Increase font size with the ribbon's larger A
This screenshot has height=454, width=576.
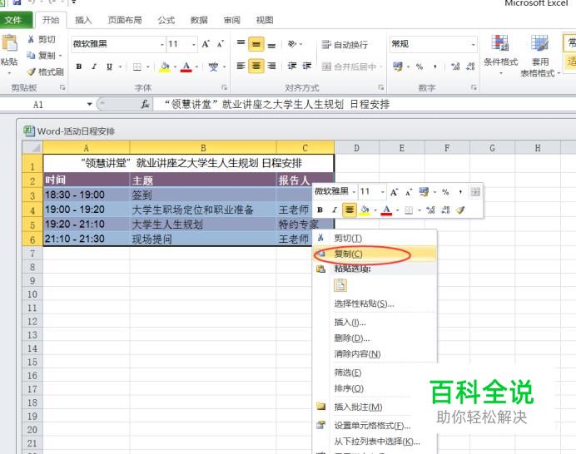pos(206,44)
